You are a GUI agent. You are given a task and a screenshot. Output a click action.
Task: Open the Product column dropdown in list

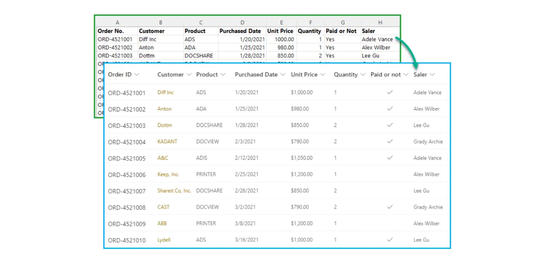[223, 75]
